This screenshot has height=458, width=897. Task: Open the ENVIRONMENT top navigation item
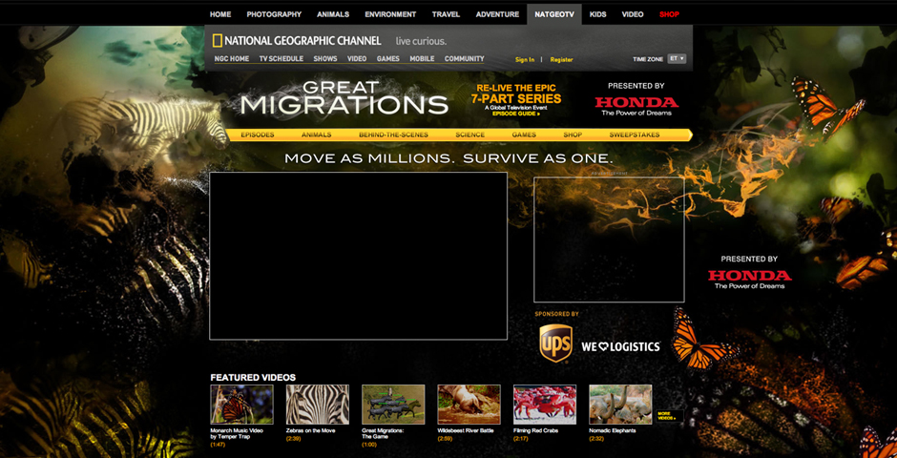tap(390, 14)
